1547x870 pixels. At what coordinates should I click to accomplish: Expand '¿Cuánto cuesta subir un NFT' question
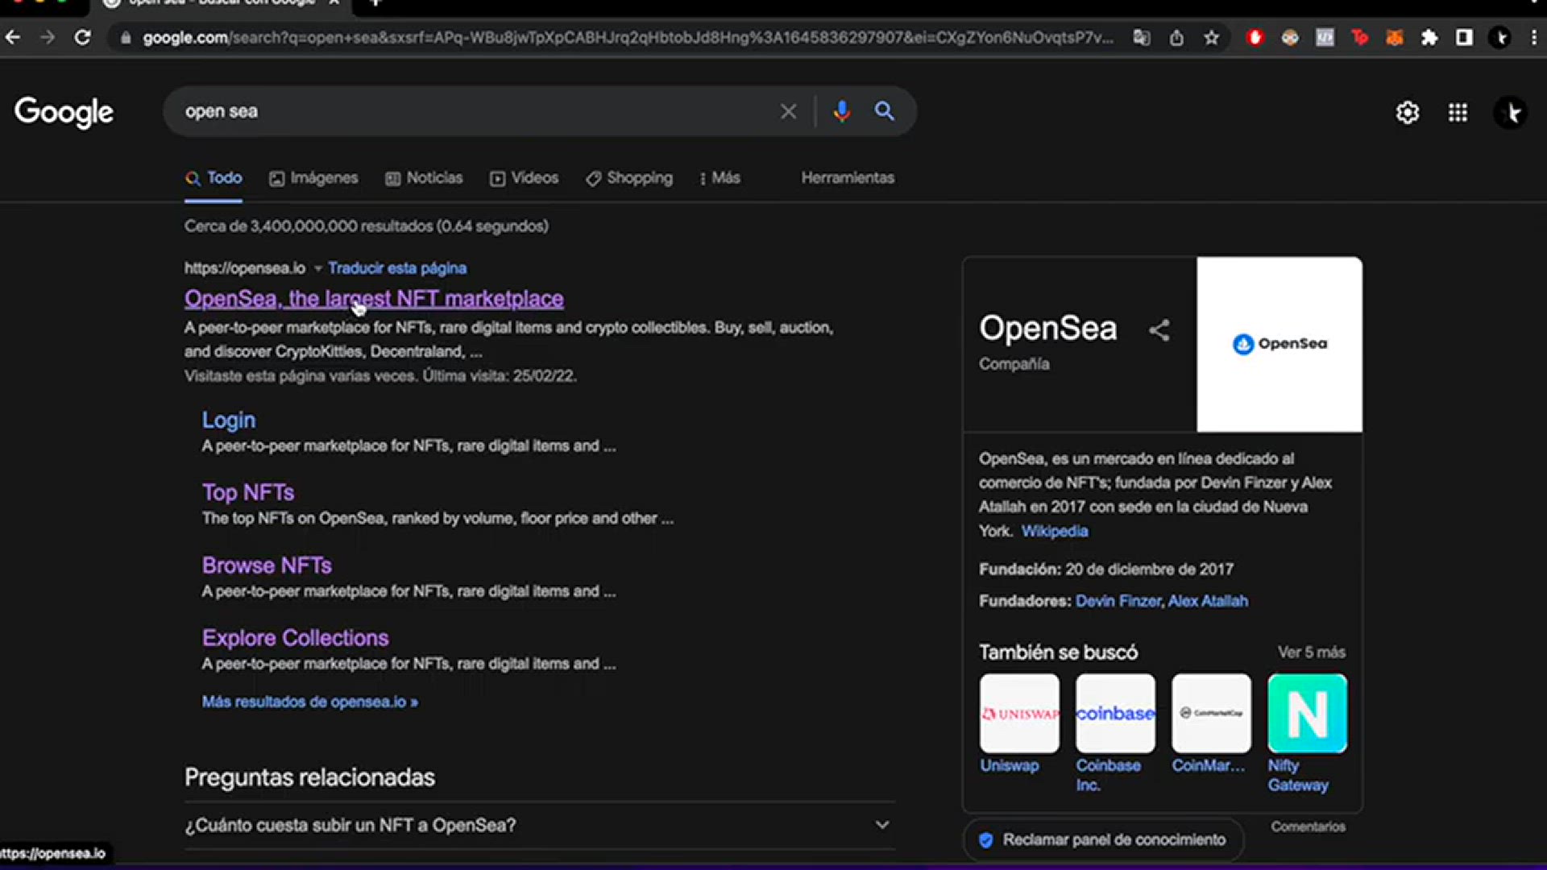[882, 825]
